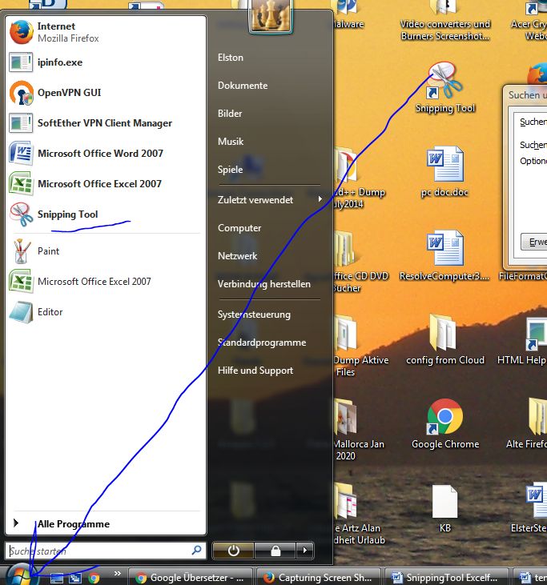Open the pc doc.doc desktop file

(444, 171)
